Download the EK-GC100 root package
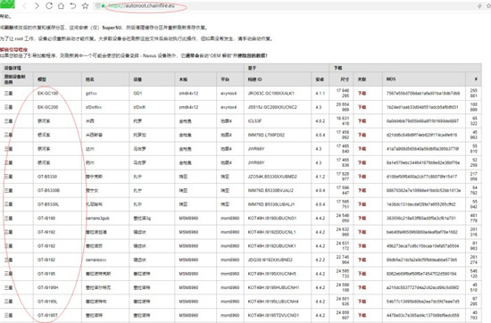Image resolution: width=491 pixels, height=323 pixels. pos(362,94)
